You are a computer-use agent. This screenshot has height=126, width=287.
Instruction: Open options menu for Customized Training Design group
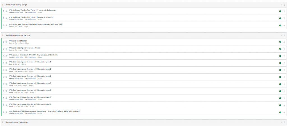[x=284, y=5]
